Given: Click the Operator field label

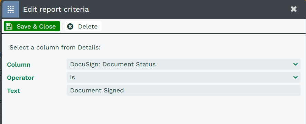Looking at the screenshot, I should (20, 78).
